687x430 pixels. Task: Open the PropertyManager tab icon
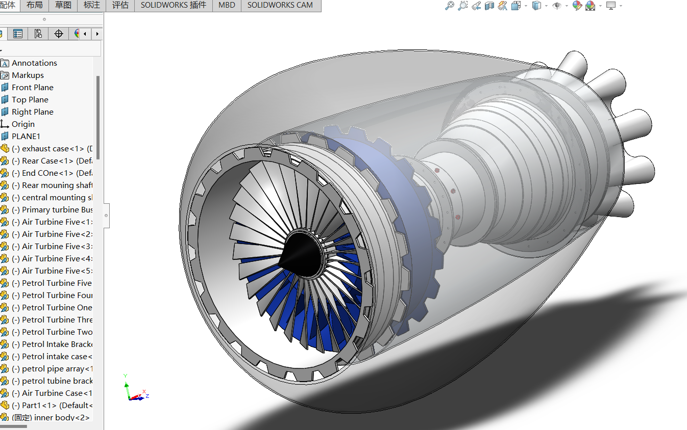tap(18, 34)
